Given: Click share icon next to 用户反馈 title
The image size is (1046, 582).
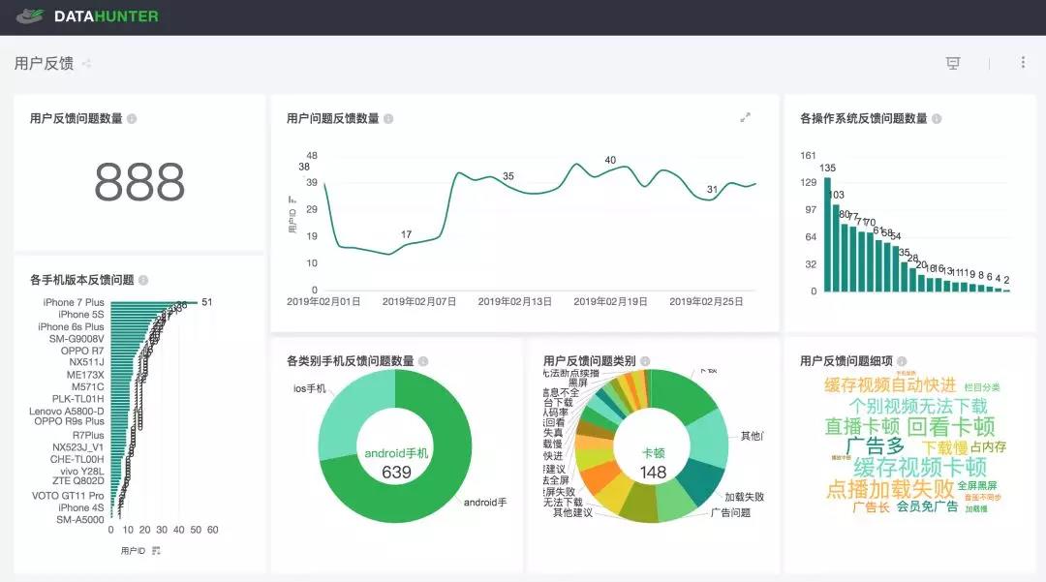Looking at the screenshot, I should coord(87,64).
